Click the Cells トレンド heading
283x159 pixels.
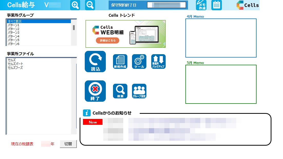point(121,15)
